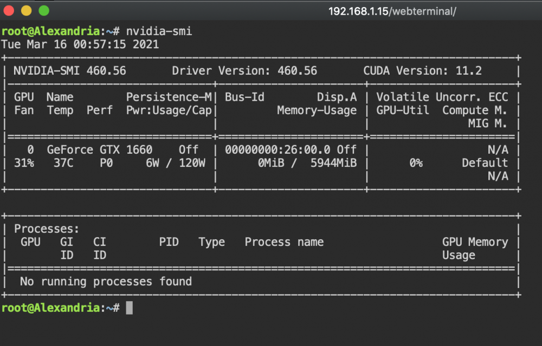The image size is (542, 346).
Task: Click the timestamp Tue Mar 16 00:57:15 2021
Action: 80,44
